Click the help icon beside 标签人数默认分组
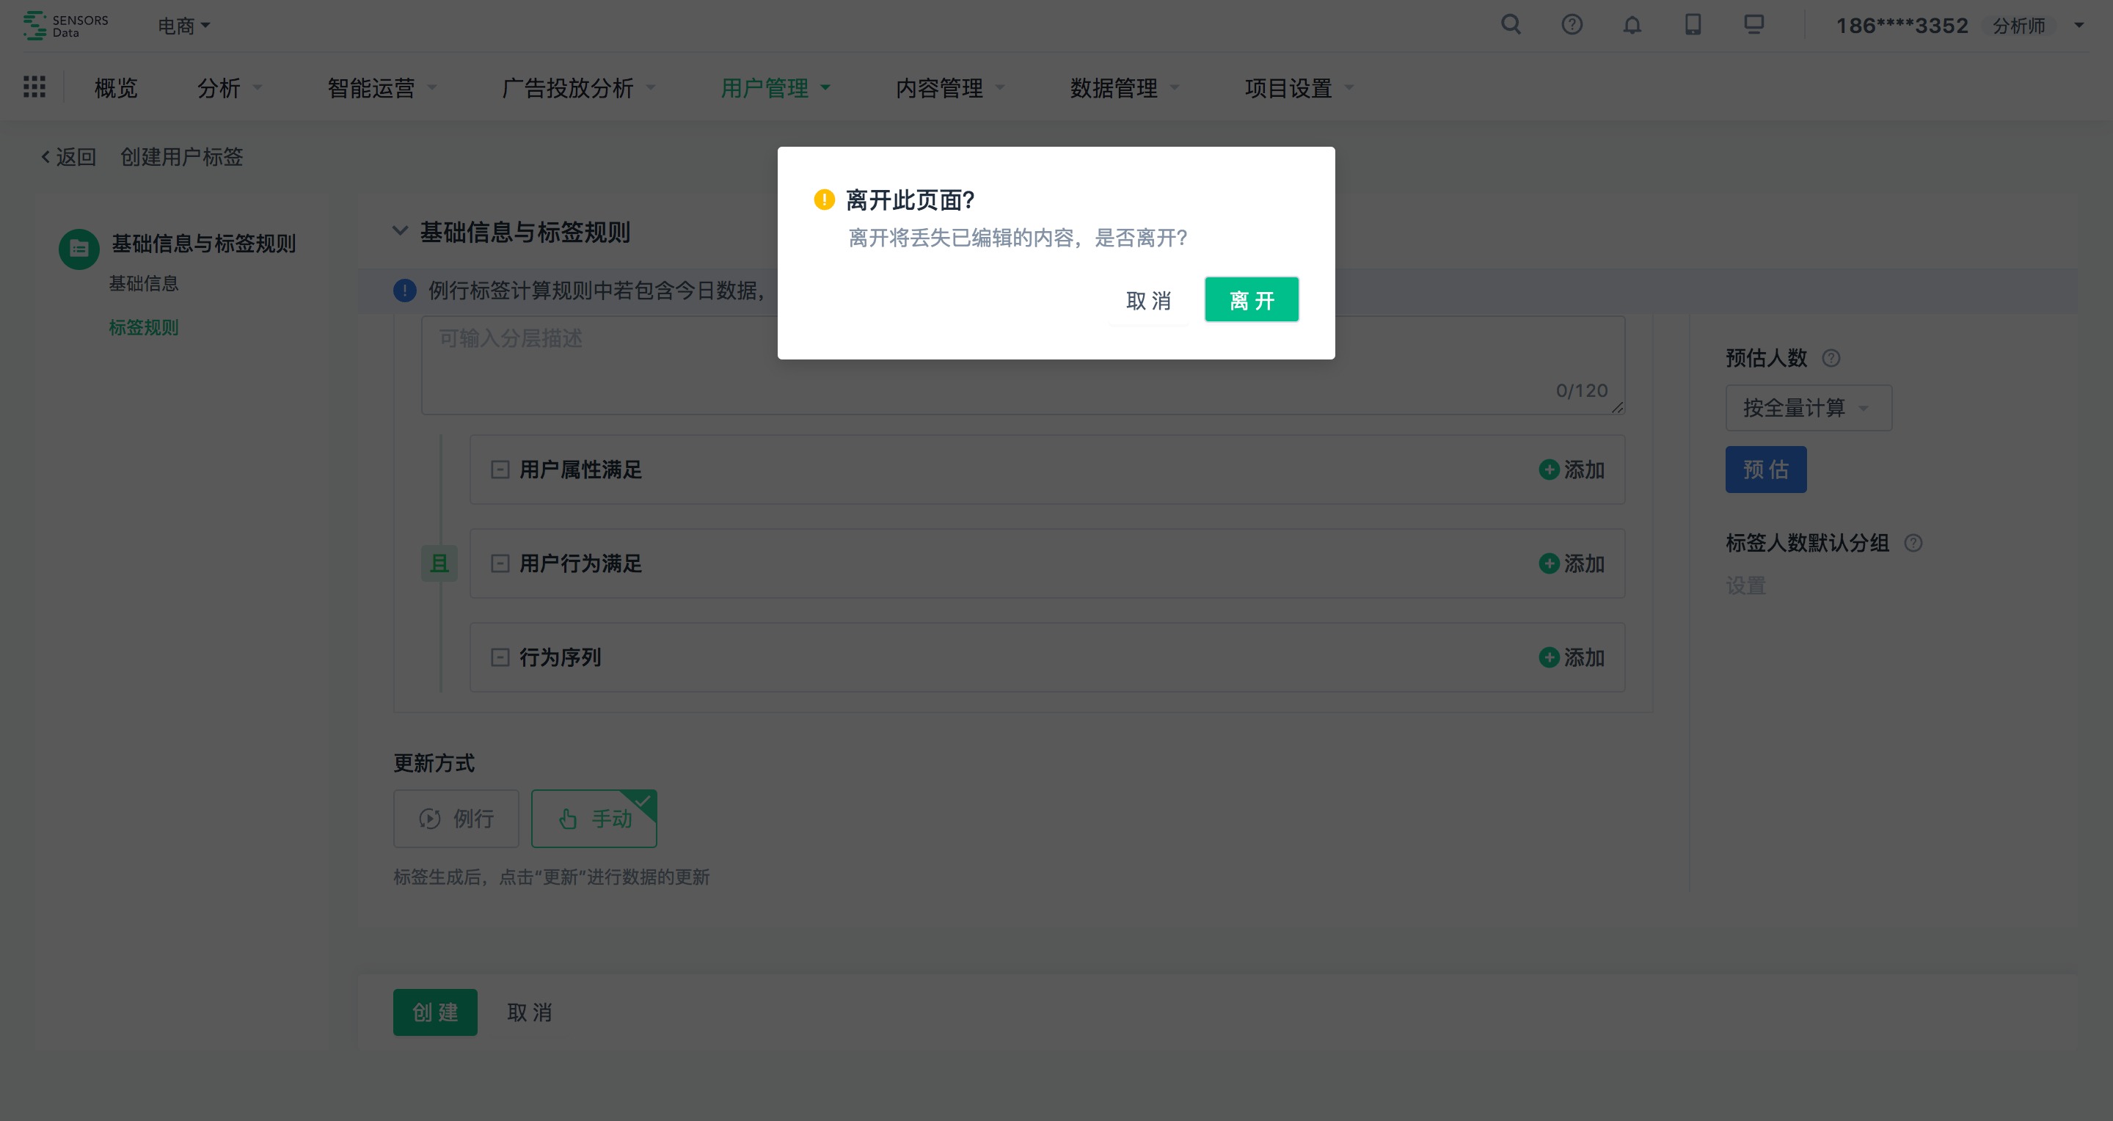This screenshot has height=1121, width=2113. (1913, 543)
